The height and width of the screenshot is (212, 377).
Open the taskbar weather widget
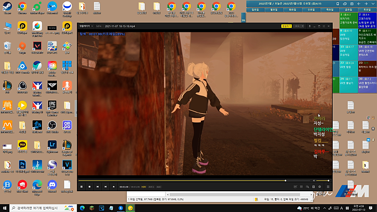[309, 208]
